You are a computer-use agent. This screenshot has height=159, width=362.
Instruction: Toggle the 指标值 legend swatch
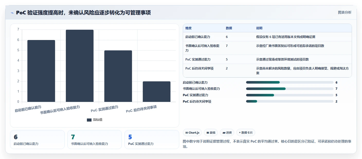[89, 120]
